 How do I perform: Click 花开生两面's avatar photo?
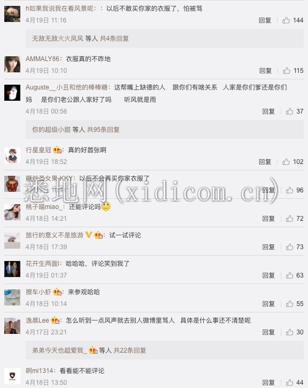point(12,269)
